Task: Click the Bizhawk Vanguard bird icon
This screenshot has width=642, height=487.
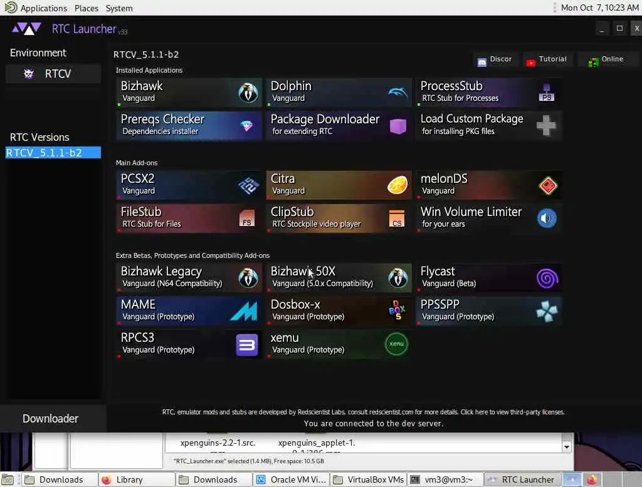Action: pyautogui.click(x=248, y=92)
